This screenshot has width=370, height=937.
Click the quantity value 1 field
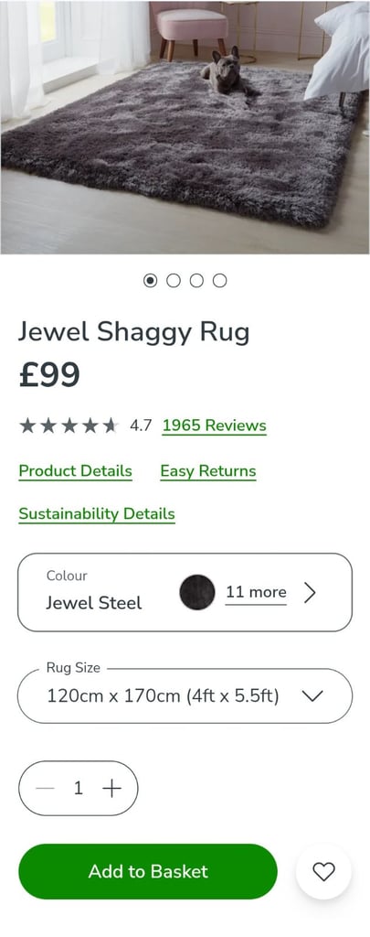click(x=79, y=789)
